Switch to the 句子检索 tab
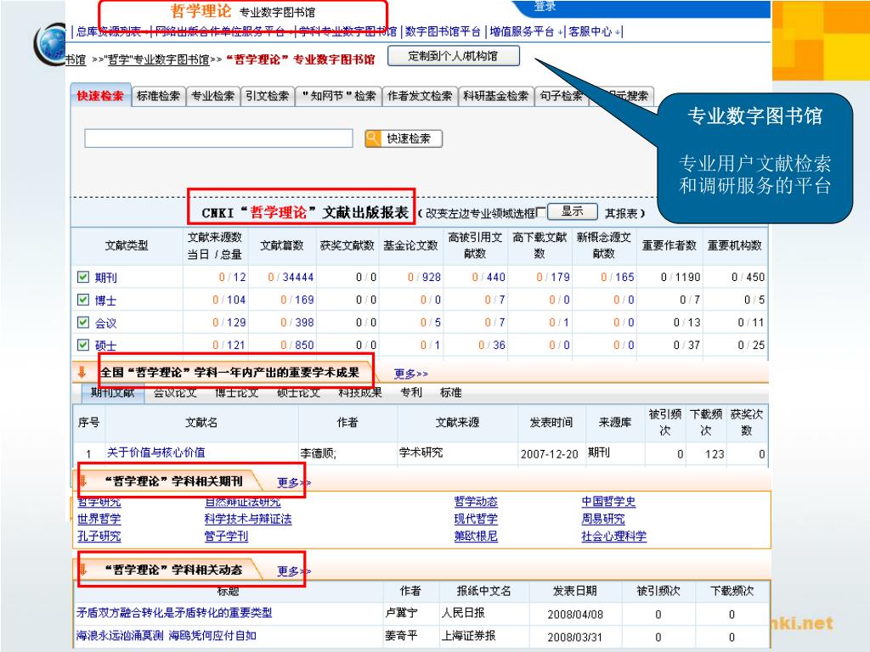The height and width of the screenshot is (652, 870). (561, 96)
